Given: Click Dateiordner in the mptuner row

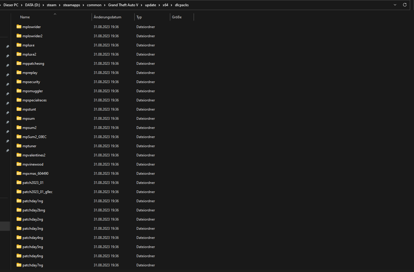Looking at the screenshot, I should [146, 146].
